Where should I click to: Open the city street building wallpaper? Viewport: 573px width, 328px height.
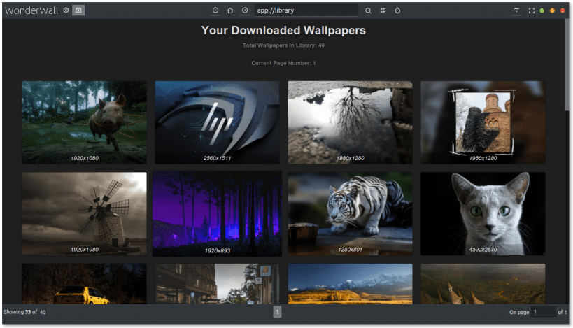coord(217,284)
